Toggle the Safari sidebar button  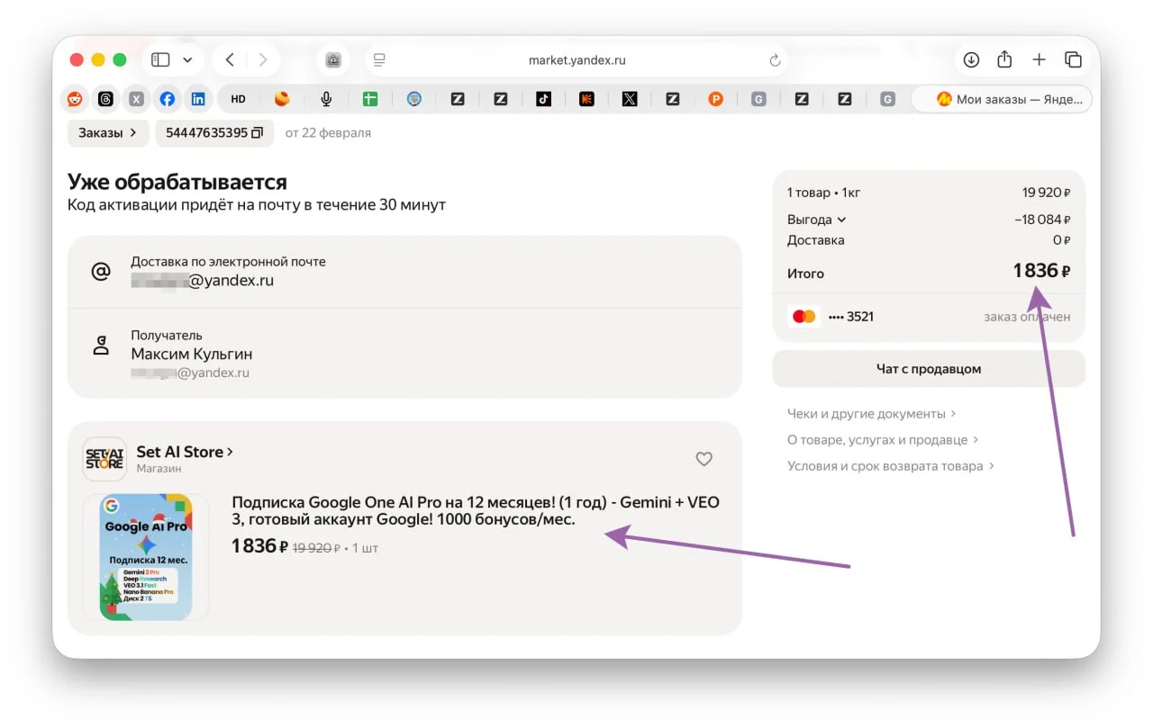click(160, 60)
